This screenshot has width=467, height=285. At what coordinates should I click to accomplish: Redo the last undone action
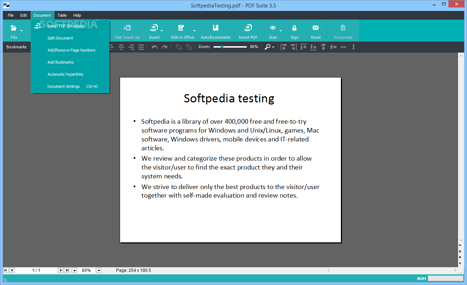pos(165,47)
